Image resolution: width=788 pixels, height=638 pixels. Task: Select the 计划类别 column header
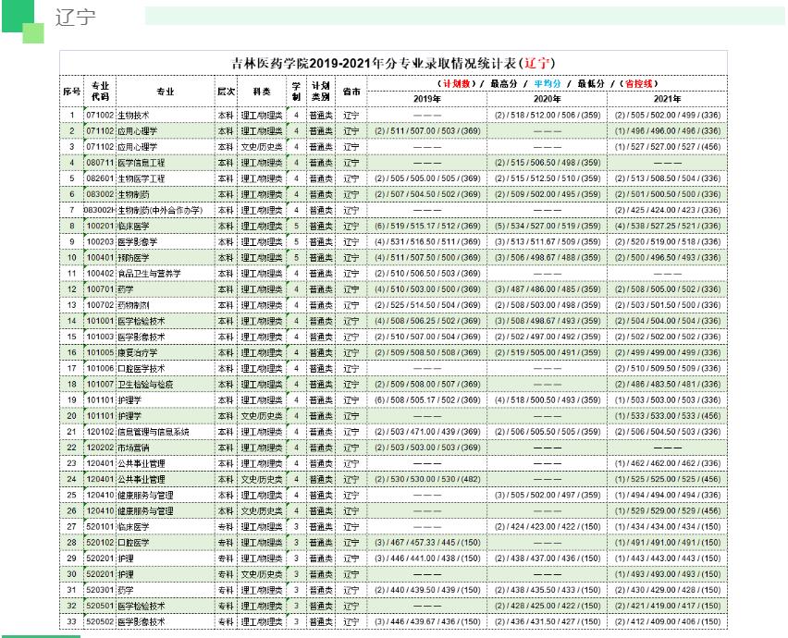[x=320, y=92]
